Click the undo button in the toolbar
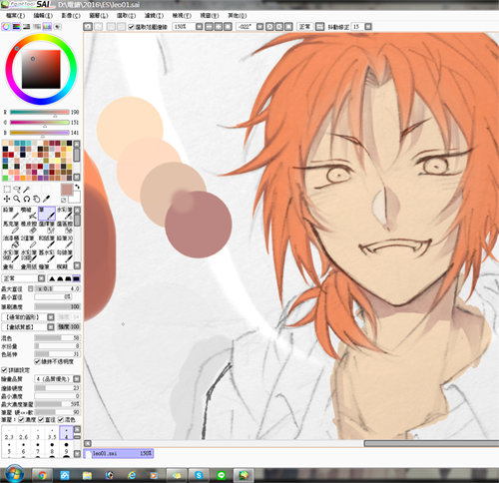This screenshot has width=499, height=483. [x=88, y=27]
